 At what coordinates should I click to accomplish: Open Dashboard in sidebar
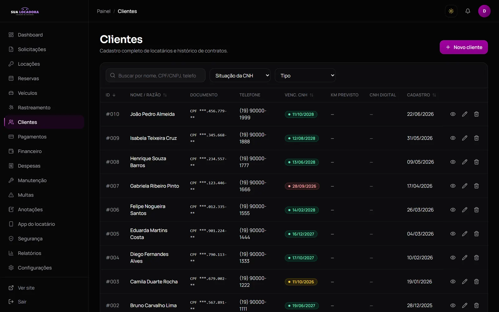pos(44,35)
